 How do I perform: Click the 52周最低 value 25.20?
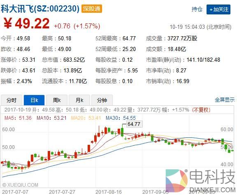coord(129,49)
